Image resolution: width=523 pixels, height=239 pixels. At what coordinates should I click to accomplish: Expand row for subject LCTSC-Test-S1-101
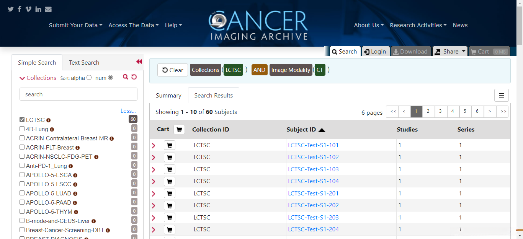(154, 145)
